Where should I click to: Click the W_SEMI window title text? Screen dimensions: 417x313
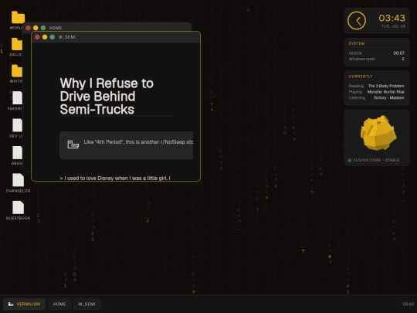pos(67,37)
